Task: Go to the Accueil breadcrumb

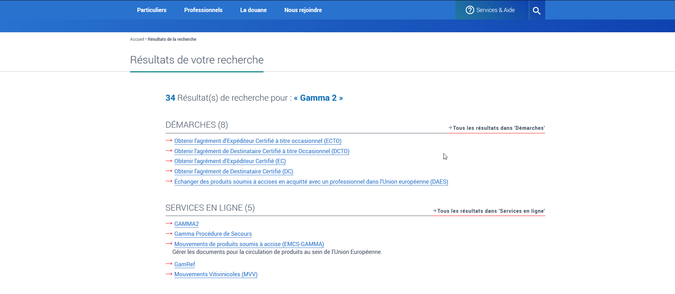Action: coord(137,39)
